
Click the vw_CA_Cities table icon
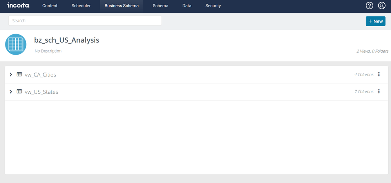click(19, 74)
